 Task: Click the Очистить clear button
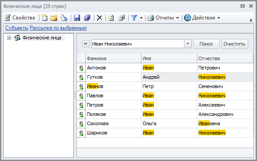[x=235, y=44]
